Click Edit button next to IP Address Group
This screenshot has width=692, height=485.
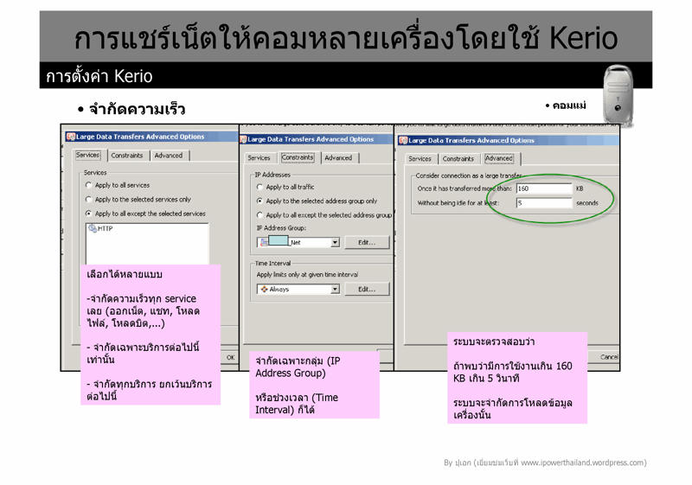367,242
